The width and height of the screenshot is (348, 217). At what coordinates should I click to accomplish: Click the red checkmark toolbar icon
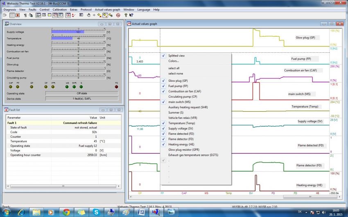73,15
